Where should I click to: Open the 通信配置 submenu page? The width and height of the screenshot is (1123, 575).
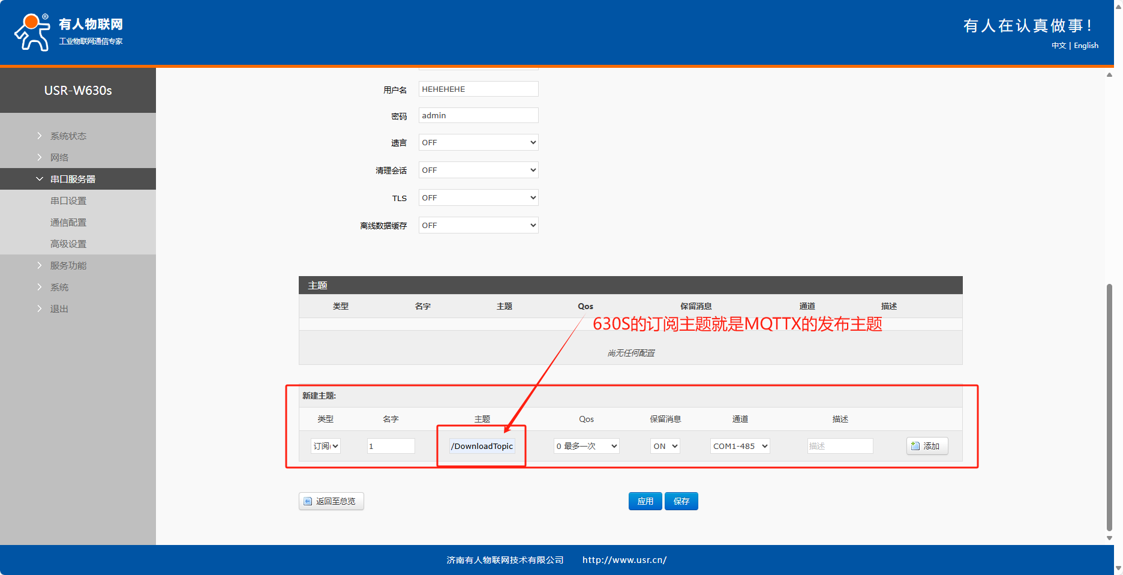coord(68,223)
